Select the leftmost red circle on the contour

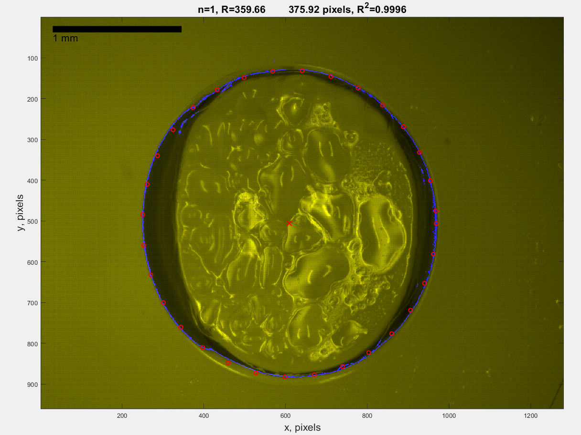[x=142, y=215]
